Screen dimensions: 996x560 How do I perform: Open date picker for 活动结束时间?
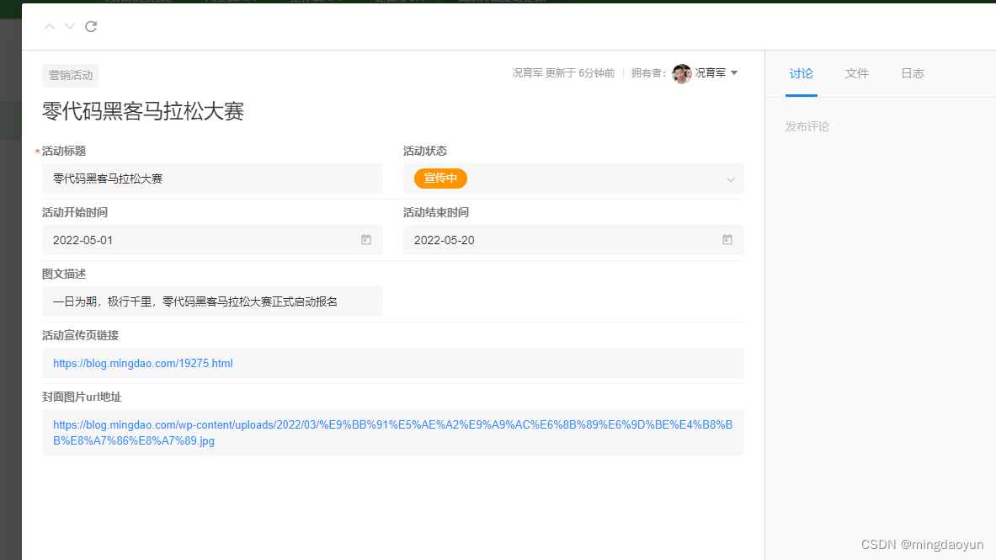727,239
